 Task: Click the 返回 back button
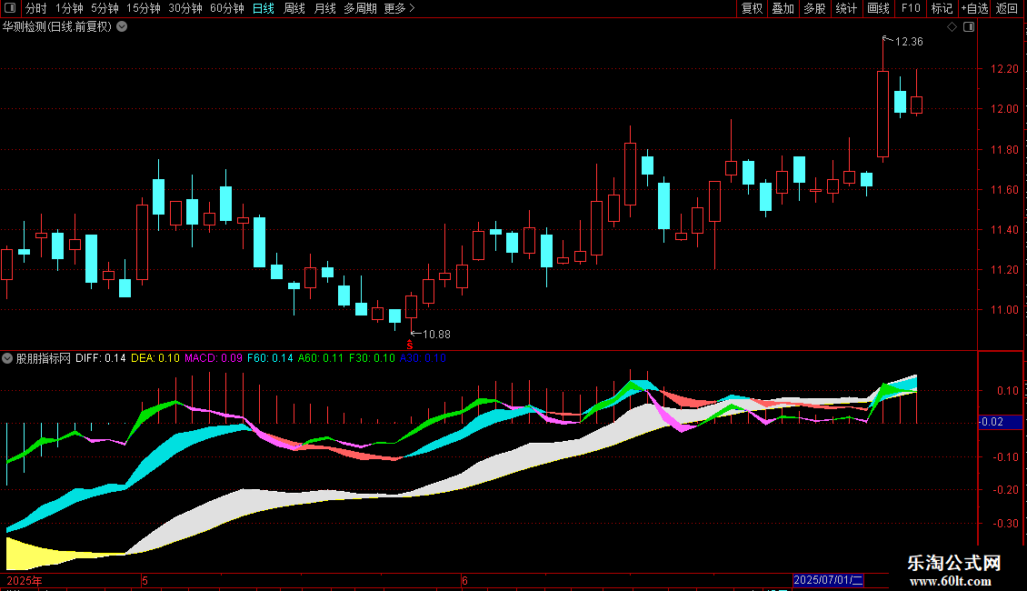pos(1007,8)
